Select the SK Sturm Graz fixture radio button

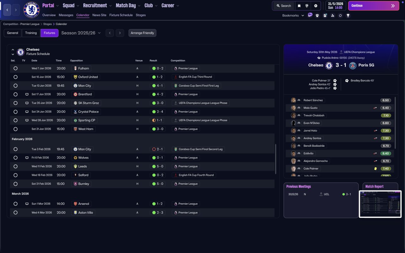(x=16, y=103)
